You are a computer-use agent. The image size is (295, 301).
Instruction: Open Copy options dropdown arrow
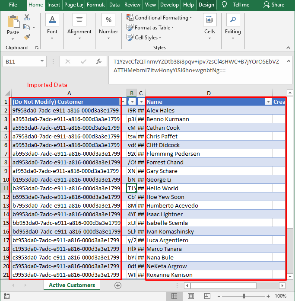[x=34, y=28]
